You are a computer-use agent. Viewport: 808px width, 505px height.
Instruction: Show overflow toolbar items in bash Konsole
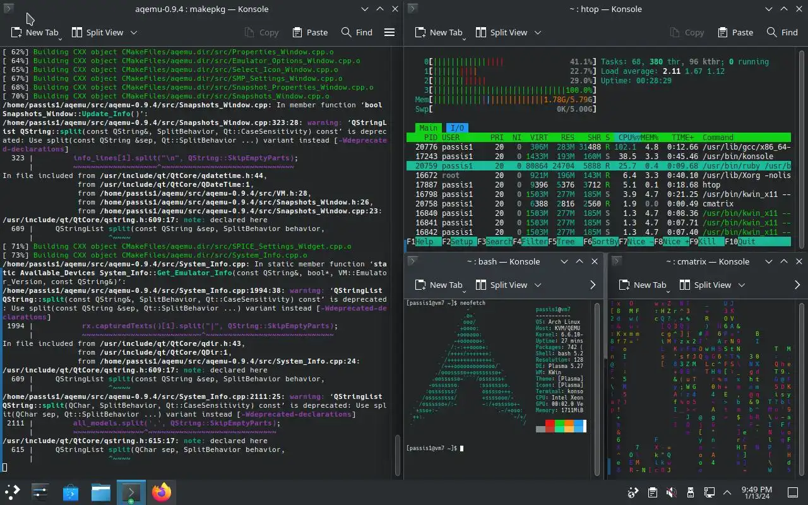click(x=593, y=285)
